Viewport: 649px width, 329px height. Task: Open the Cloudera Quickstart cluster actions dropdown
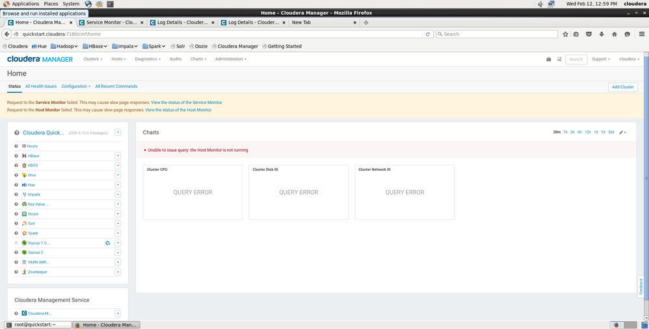[118, 132]
